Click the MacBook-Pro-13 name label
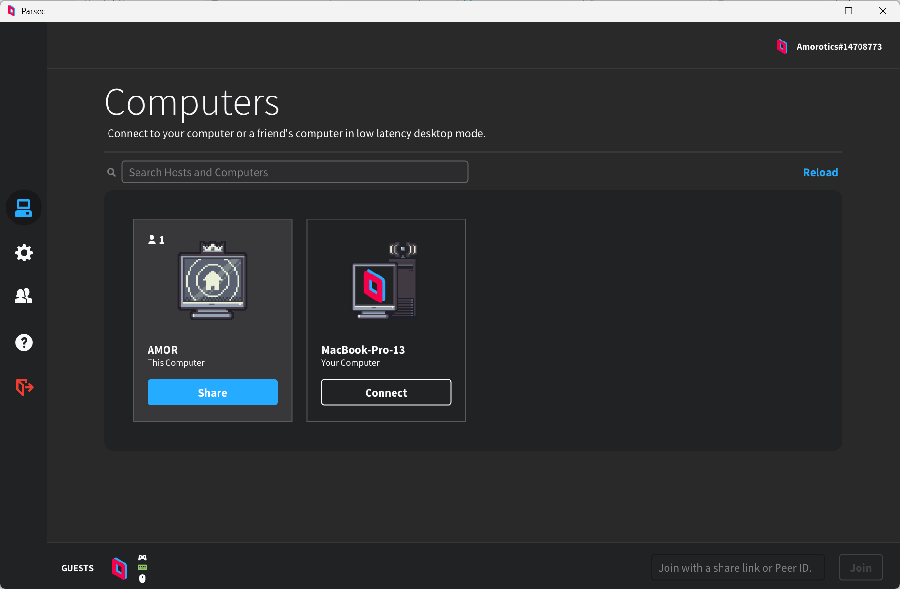Screen dimensions: 900x589 (x=363, y=350)
